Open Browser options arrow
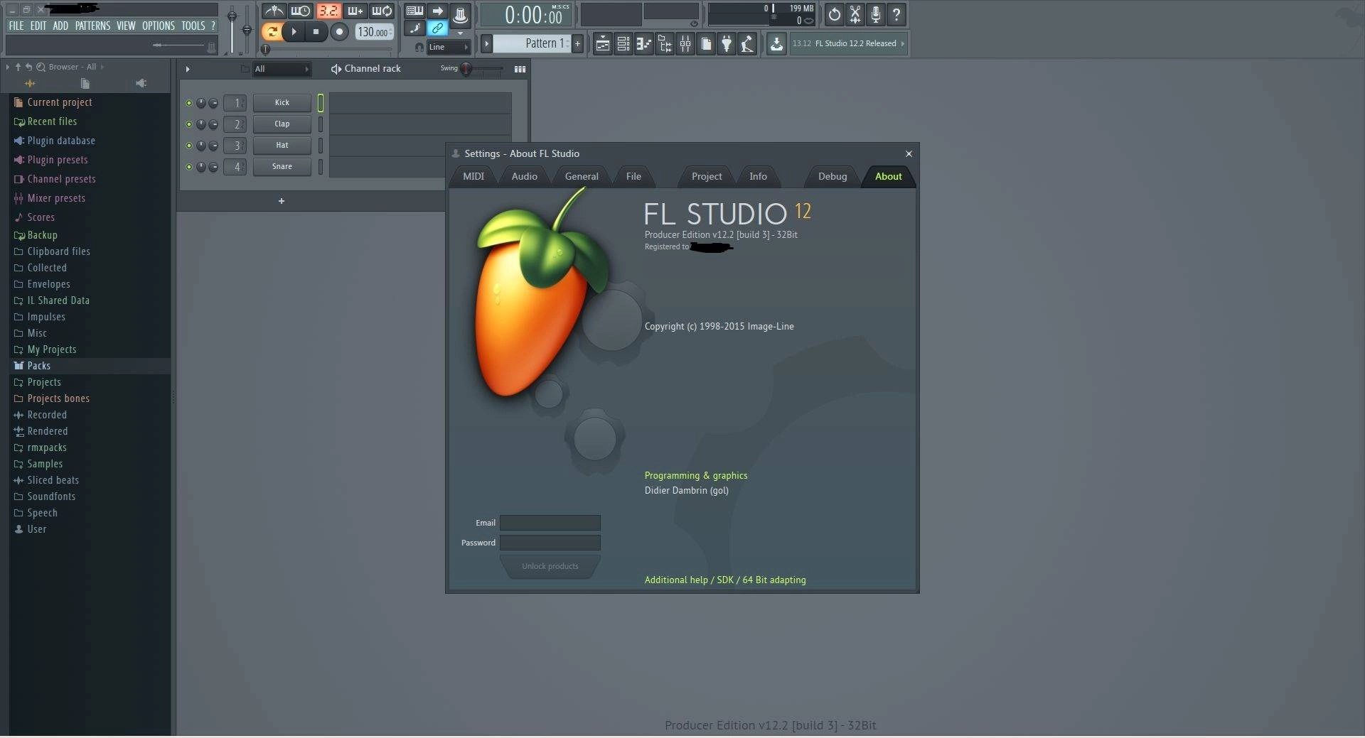Viewport: 1365px width, 738px height. [x=8, y=67]
